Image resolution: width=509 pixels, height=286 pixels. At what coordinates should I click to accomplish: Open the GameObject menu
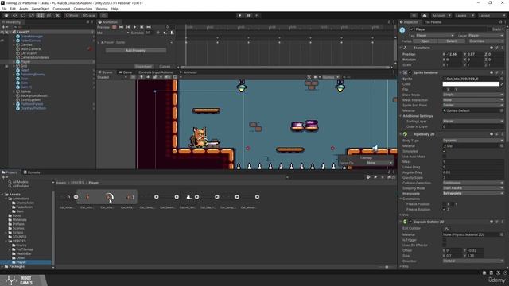pos(41,9)
